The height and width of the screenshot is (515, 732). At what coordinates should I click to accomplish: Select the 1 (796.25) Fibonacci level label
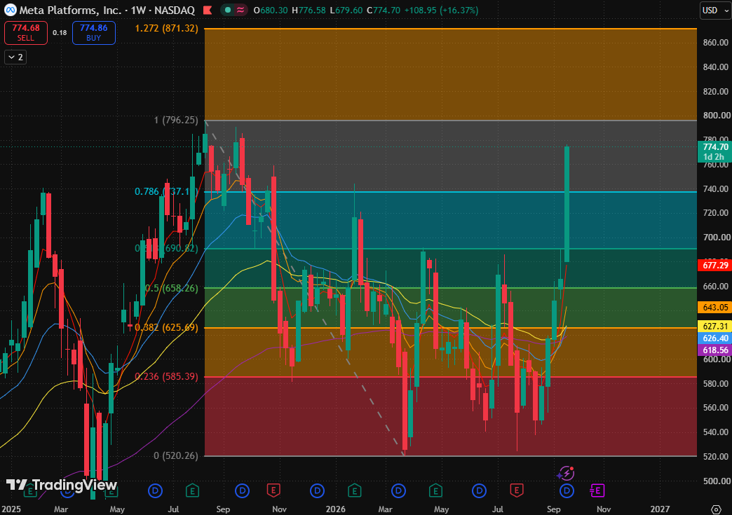[x=176, y=121]
